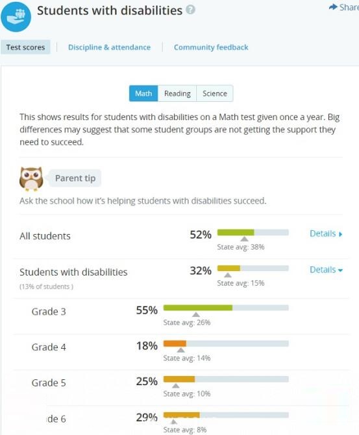
Task: Click the state avg triangle under Grade 3
Action: (x=196, y=314)
